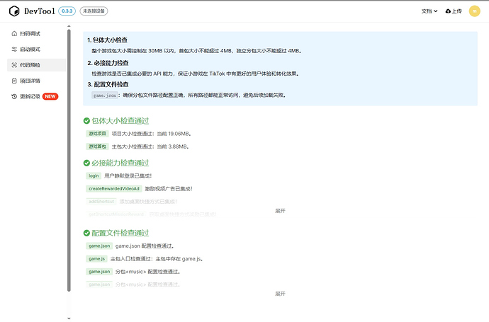Click the game.json code label in the info box

[x=105, y=96]
